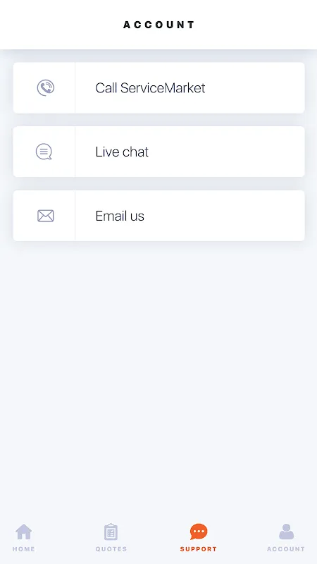Click the Home house icon
The height and width of the screenshot is (564, 317).
click(24, 532)
